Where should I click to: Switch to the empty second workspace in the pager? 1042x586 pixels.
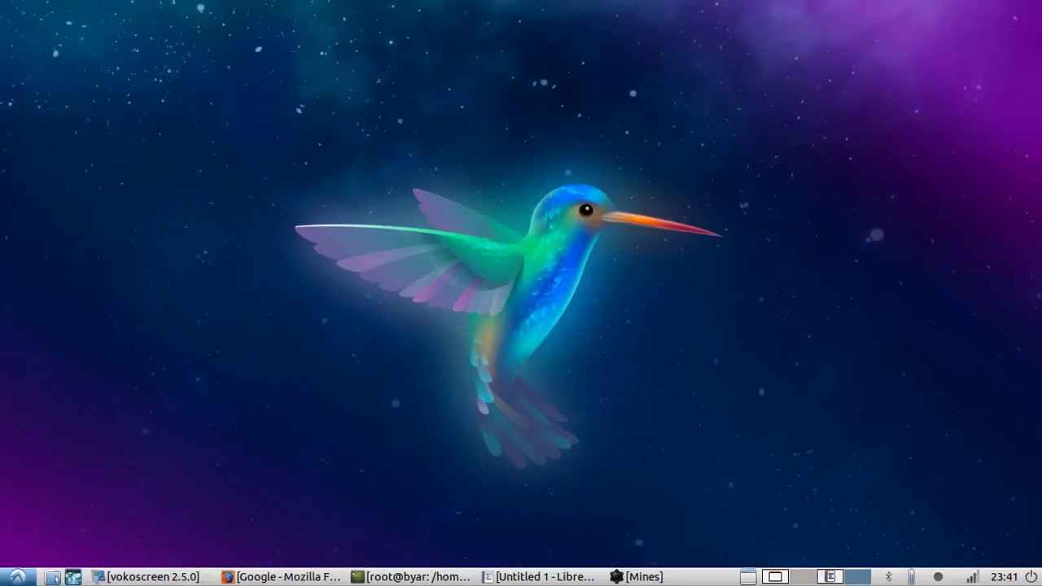803,577
